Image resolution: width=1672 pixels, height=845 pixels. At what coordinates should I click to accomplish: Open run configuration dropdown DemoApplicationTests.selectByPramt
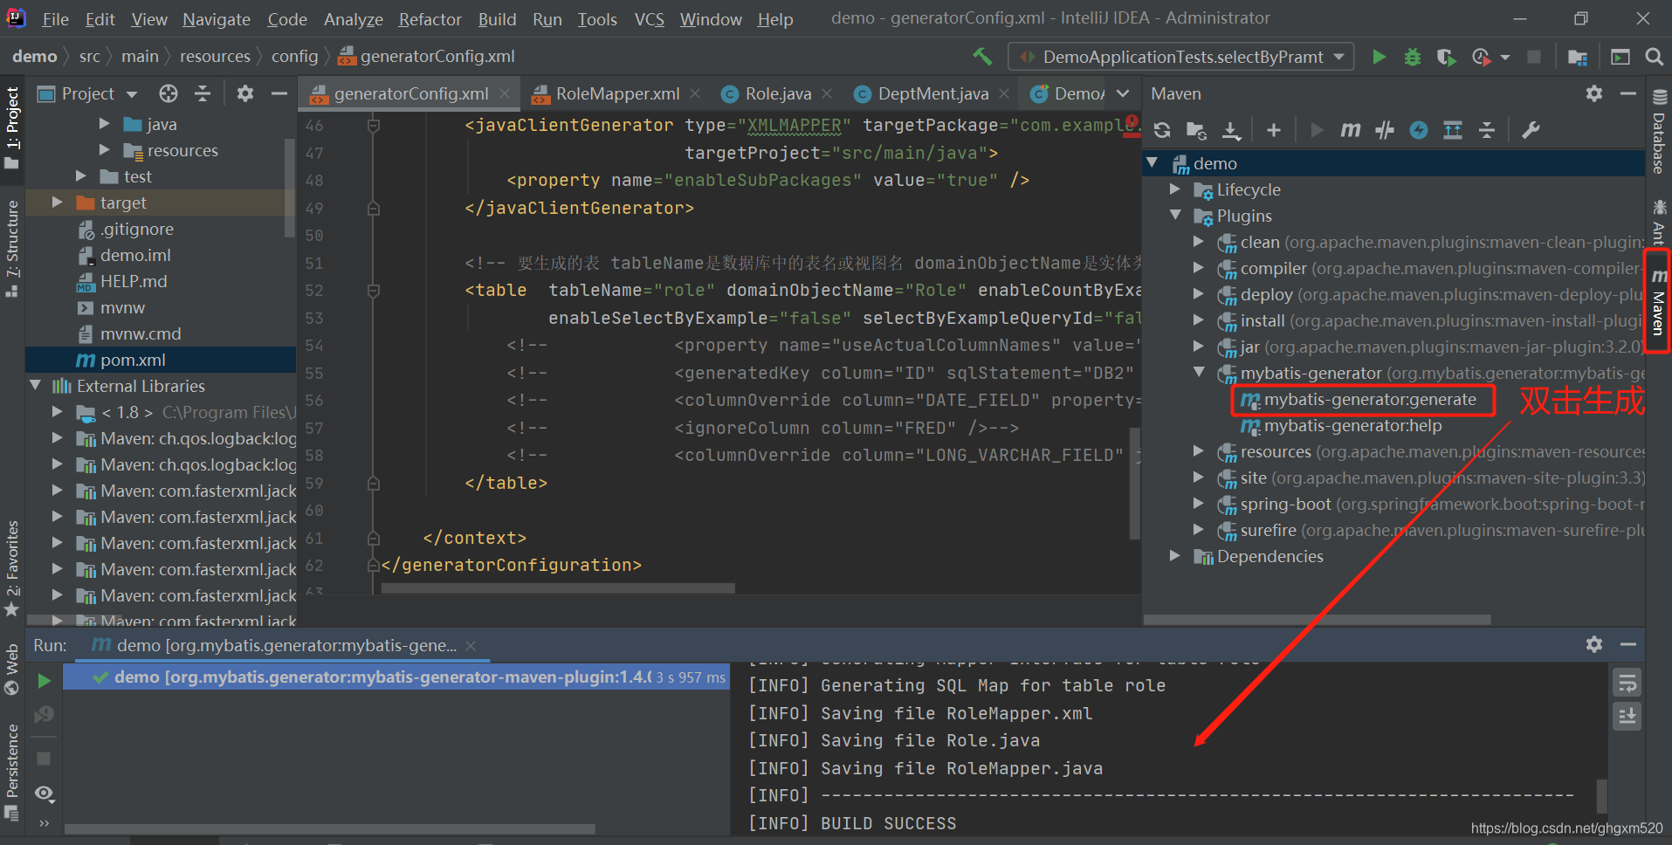pos(1181,57)
